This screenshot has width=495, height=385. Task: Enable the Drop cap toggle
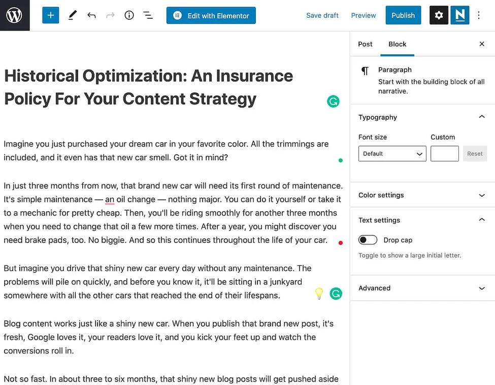pos(368,240)
